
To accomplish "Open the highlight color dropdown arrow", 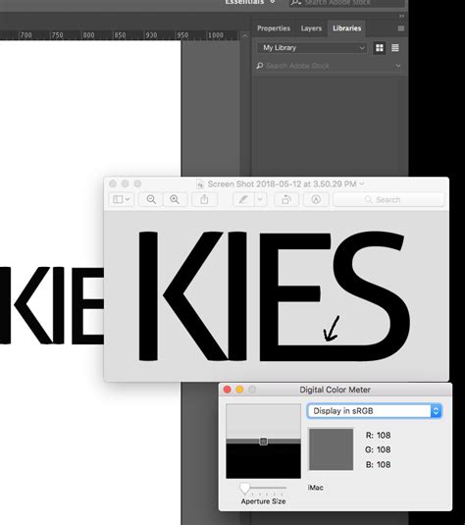I will tap(260, 199).
